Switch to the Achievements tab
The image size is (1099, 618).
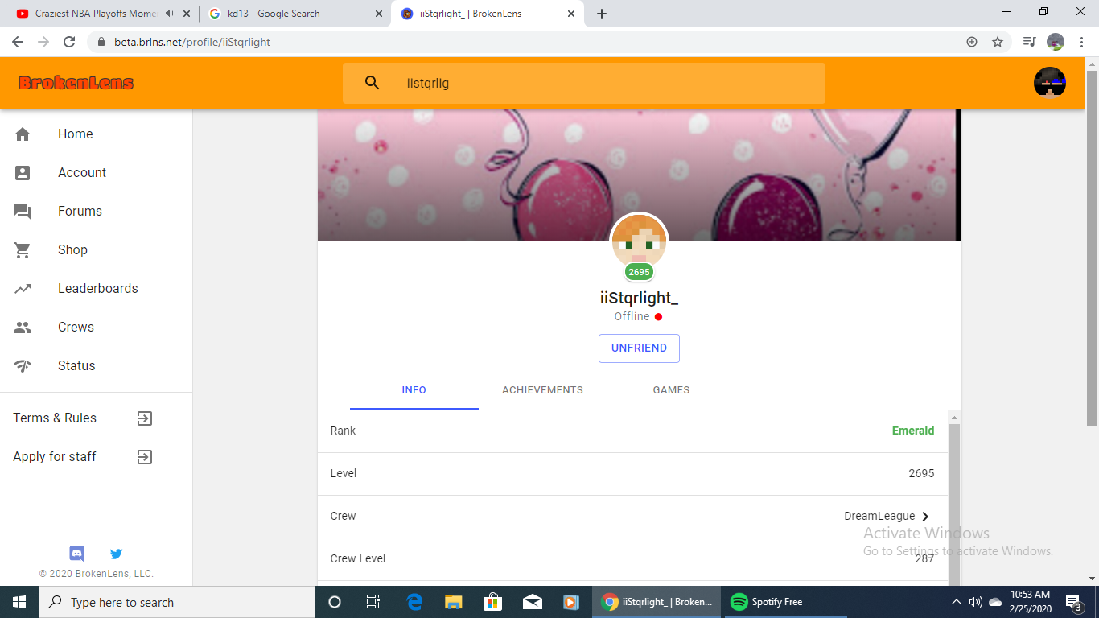click(x=542, y=390)
